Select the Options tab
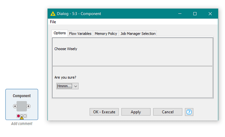Viewport: 225px width, 137px height. [x=60, y=33]
